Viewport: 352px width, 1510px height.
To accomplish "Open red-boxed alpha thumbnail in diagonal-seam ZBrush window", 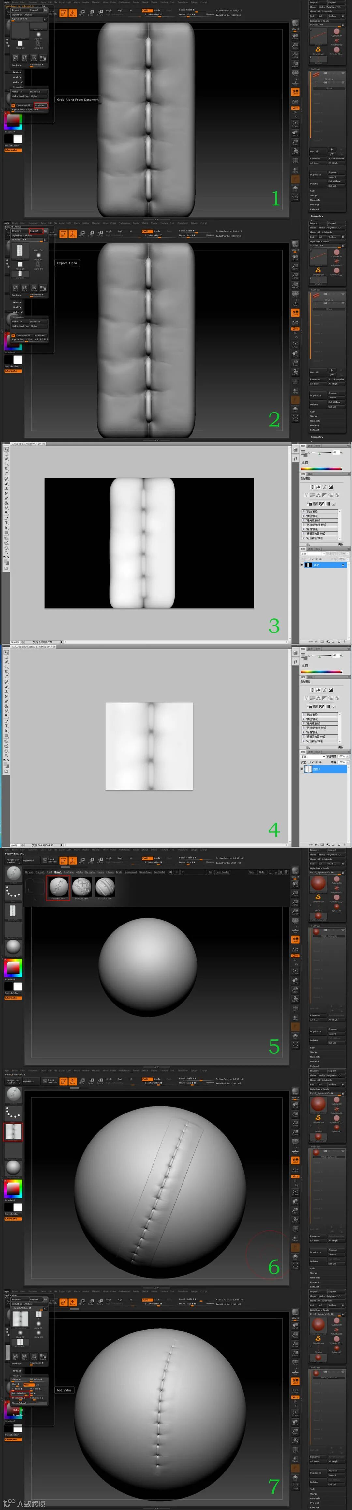I will pos(13,1131).
